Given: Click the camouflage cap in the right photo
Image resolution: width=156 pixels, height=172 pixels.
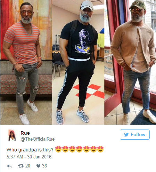Looking at the screenshot, I should click(x=138, y=5).
